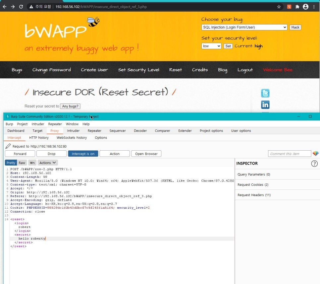Open the Actions dropdown in the editor
320x284 pixels.
[48, 163]
